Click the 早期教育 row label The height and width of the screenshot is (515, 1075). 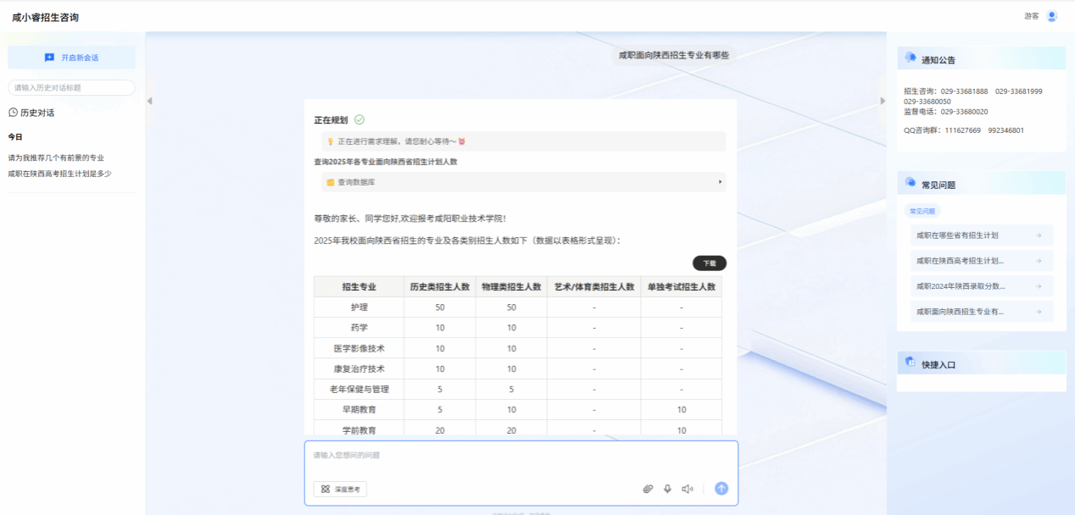359,409
